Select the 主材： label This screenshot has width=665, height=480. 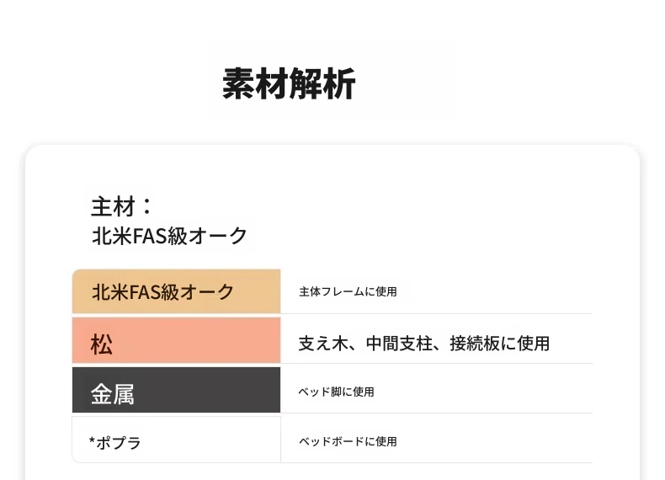click(x=121, y=206)
